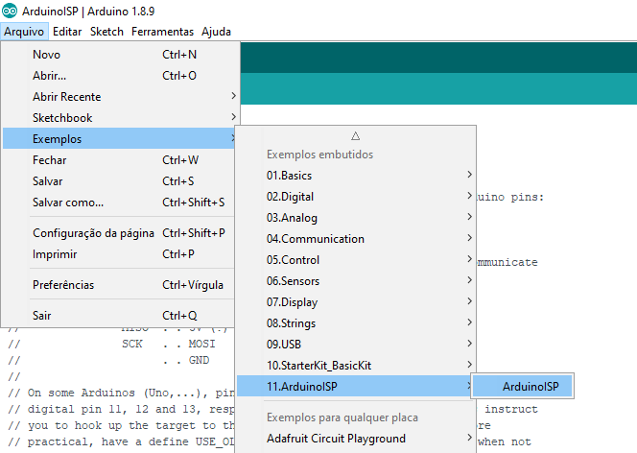
Task: Expand the 01.Basics examples
Action: [x=356, y=176]
